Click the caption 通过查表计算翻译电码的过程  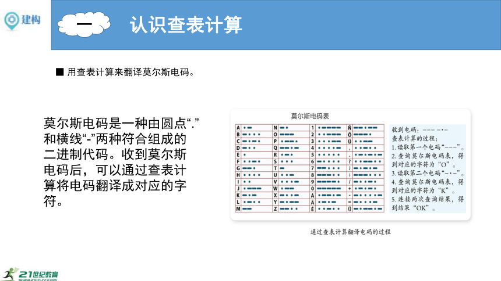[x=351, y=232]
